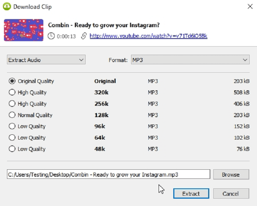This screenshot has height=206, width=257.
Task: Click the Combin video thumbnail
Action: click(23, 30)
